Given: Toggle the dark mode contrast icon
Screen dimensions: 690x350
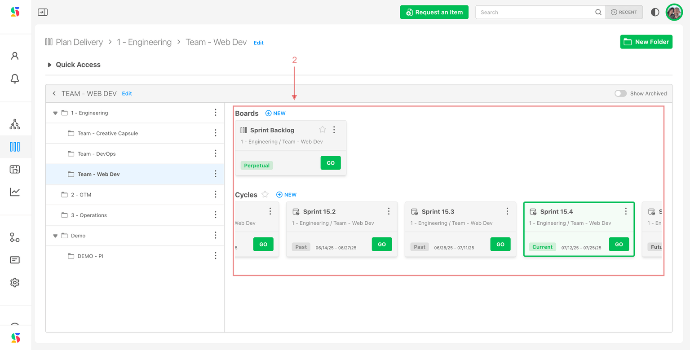Looking at the screenshot, I should point(655,12).
